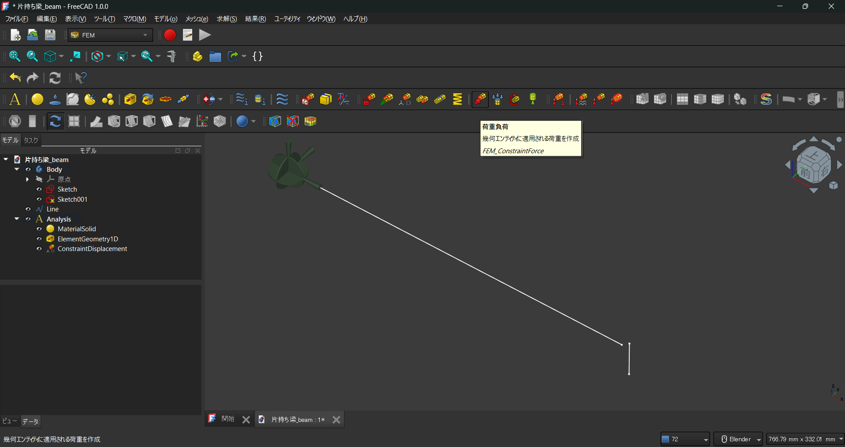Hide ConstraintDisplacement via its eye icon
The width and height of the screenshot is (845, 447).
(39, 249)
